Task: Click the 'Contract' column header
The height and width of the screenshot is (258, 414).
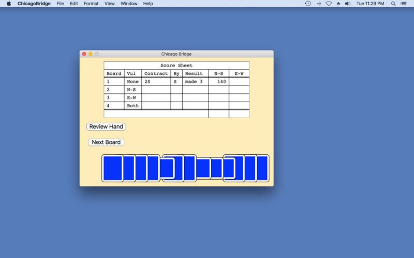Action: tap(156, 73)
